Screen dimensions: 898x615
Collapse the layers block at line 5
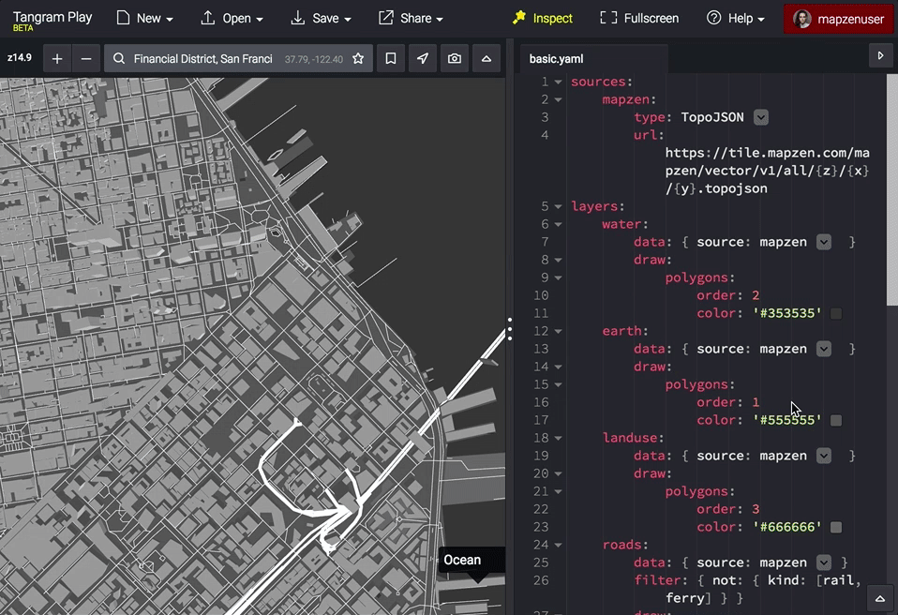559,206
